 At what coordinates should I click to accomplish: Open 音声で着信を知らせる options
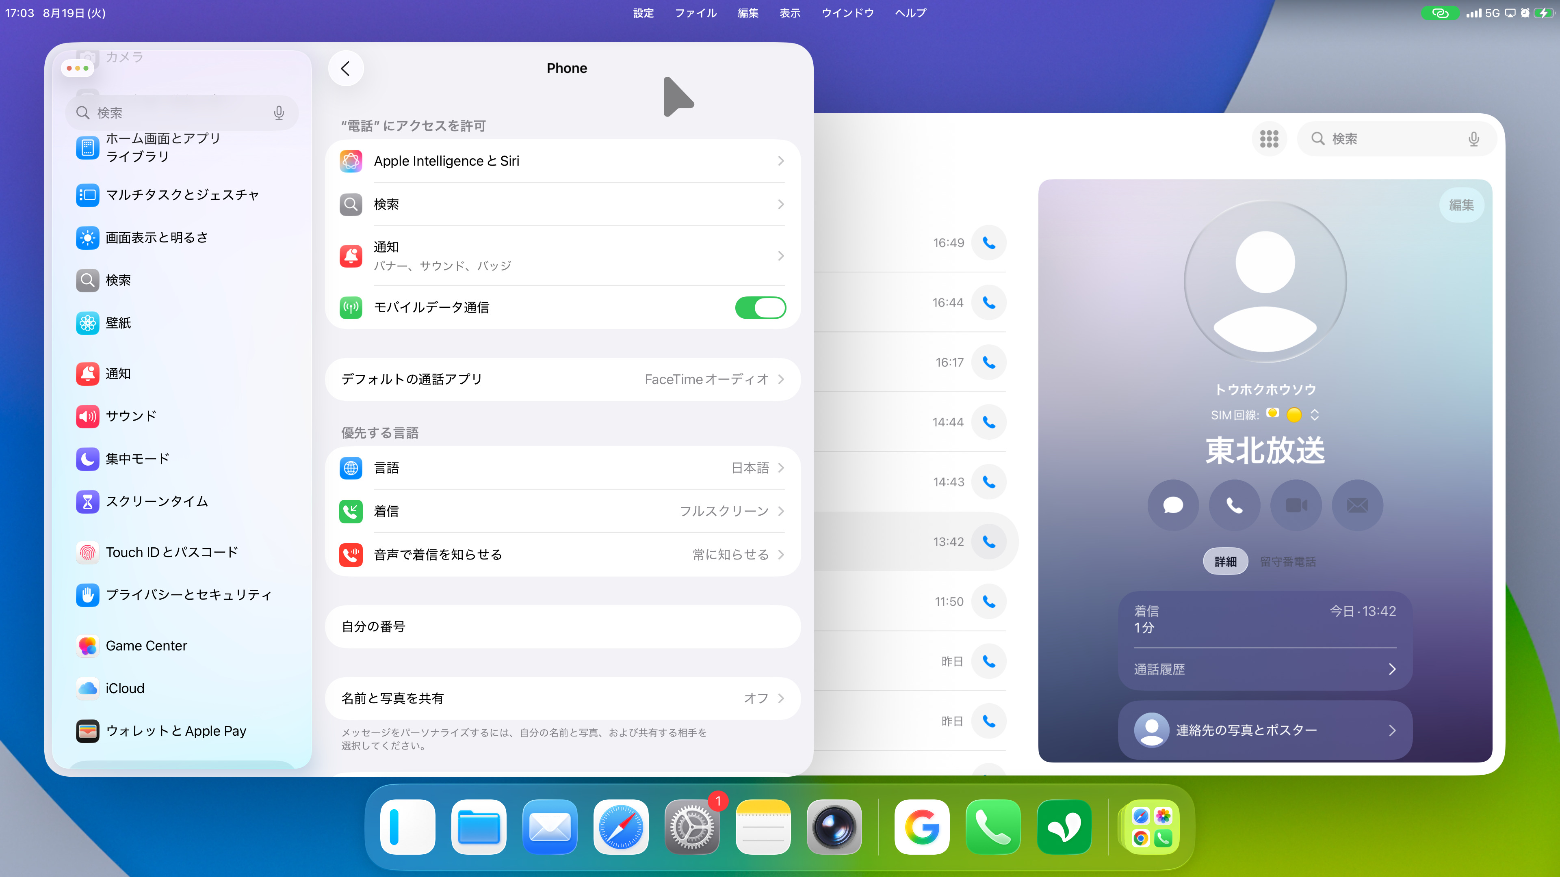click(x=563, y=554)
